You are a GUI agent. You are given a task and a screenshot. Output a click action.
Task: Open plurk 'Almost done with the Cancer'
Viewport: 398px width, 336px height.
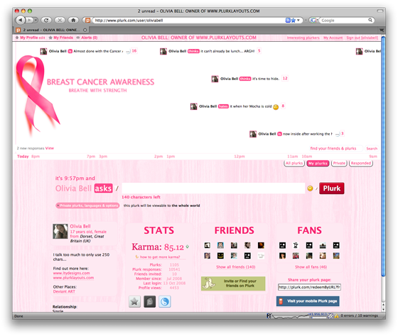[x=97, y=51]
